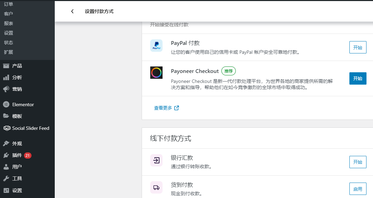Click the cash on delivery truck icon

(156, 187)
